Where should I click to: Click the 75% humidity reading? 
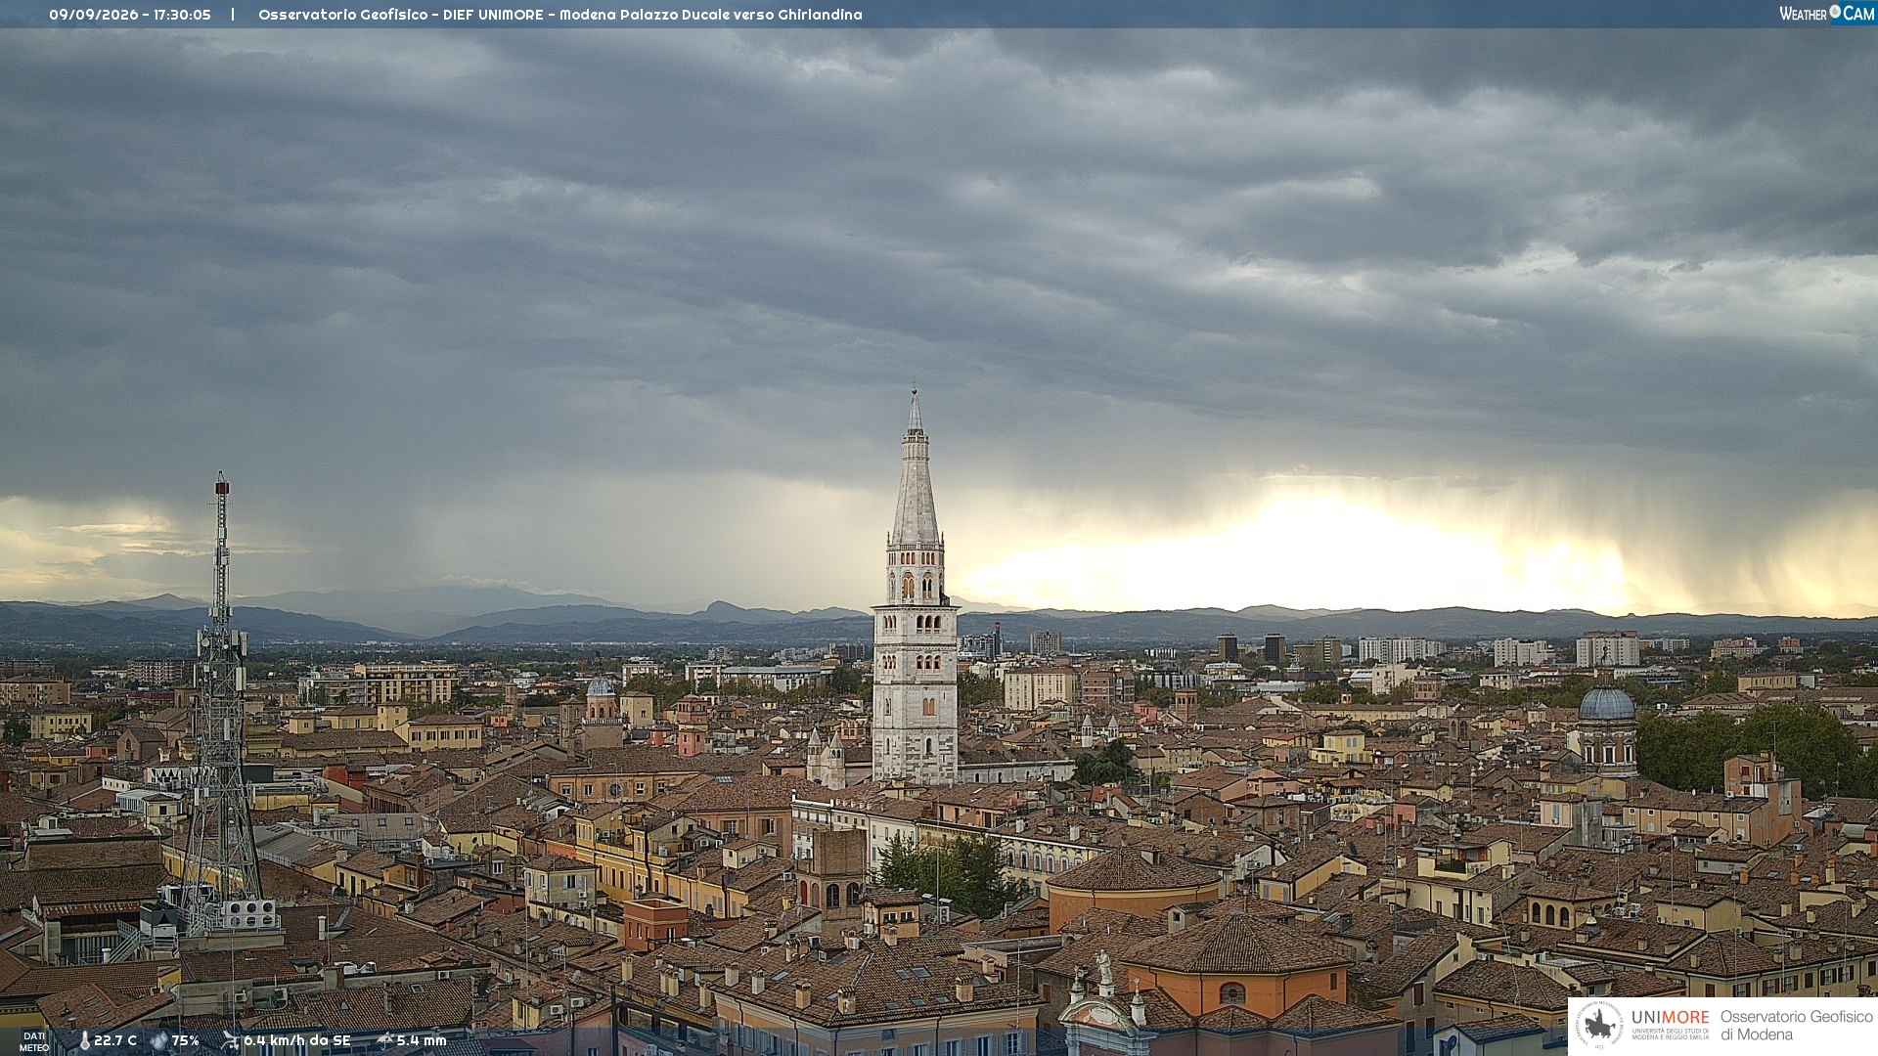pyautogui.click(x=186, y=1040)
